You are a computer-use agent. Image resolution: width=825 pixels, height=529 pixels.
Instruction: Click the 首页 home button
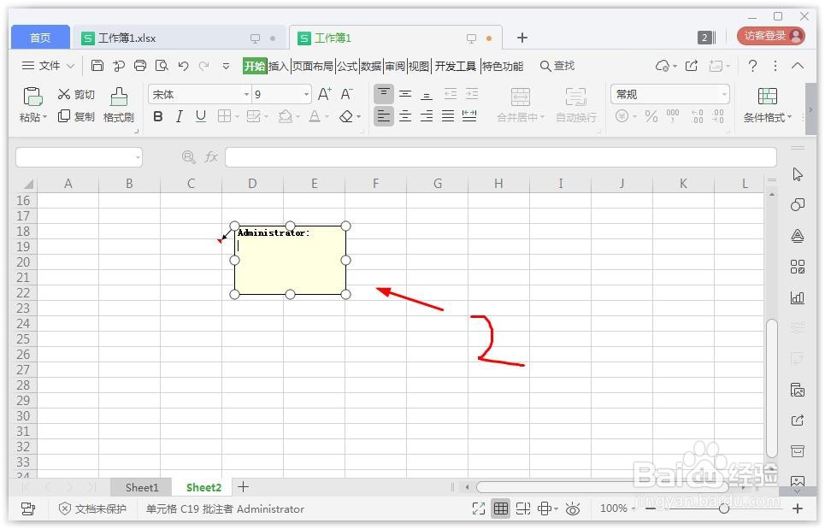(x=40, y=38)
